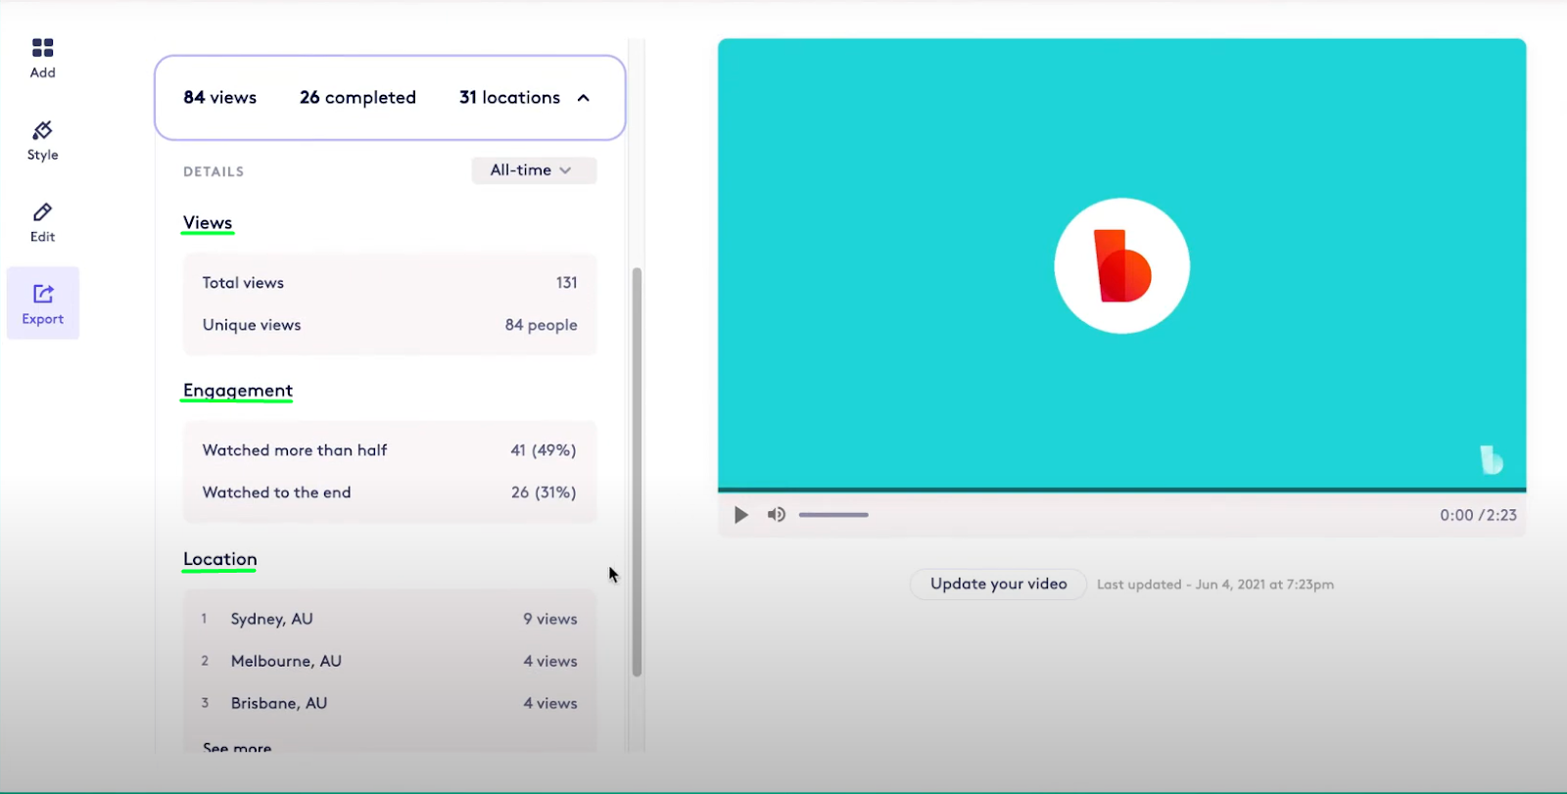The image size is (1567, 794).
Task: Click the 26 (31%) value
Action: tap(544, 492)
